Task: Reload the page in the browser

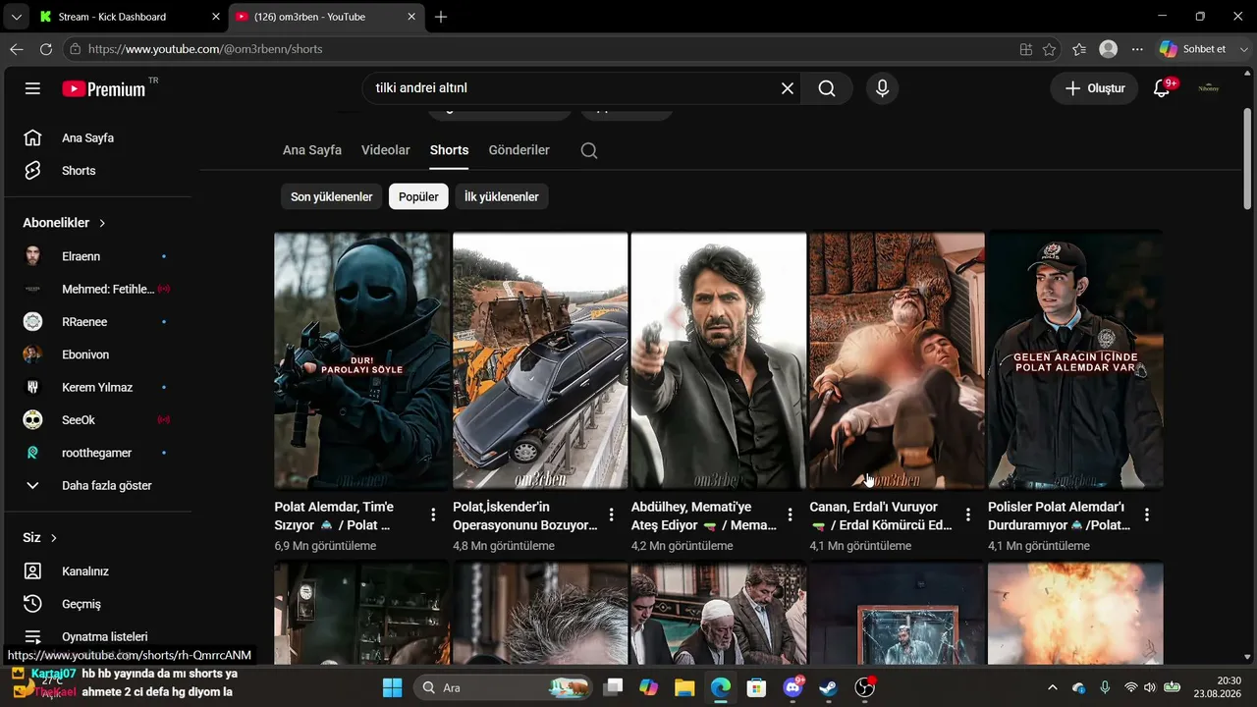Action: (46, 49)
